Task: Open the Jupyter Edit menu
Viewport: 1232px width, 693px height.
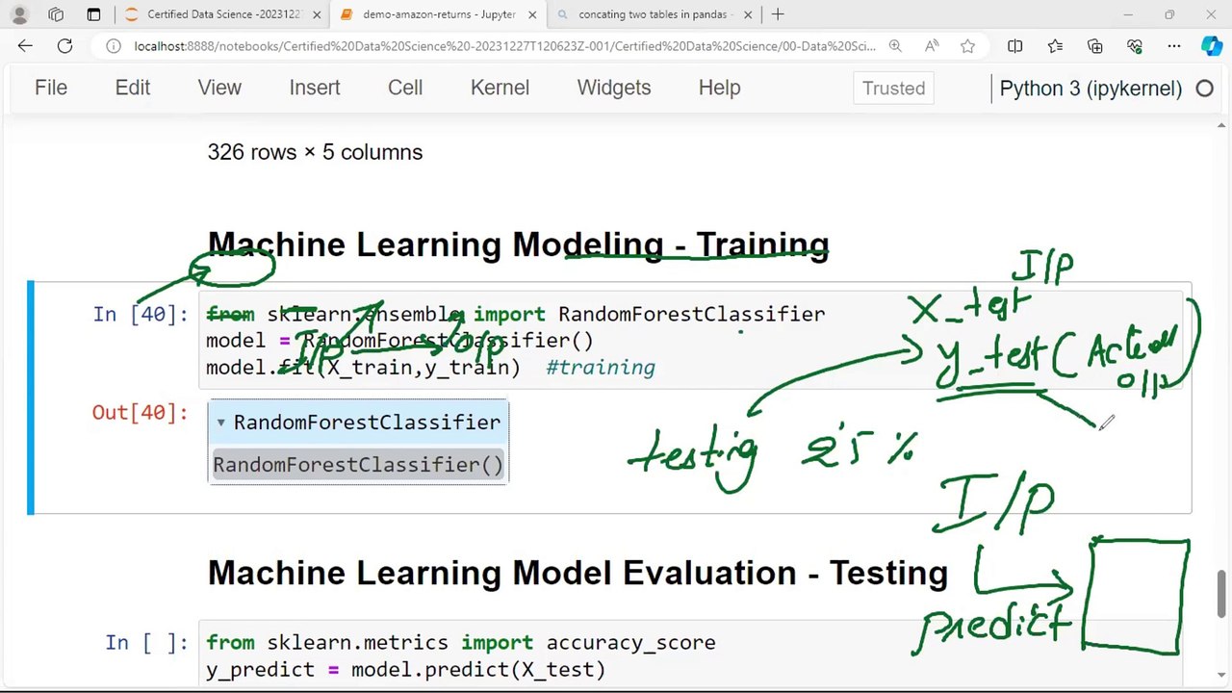Action: (133, 88)
